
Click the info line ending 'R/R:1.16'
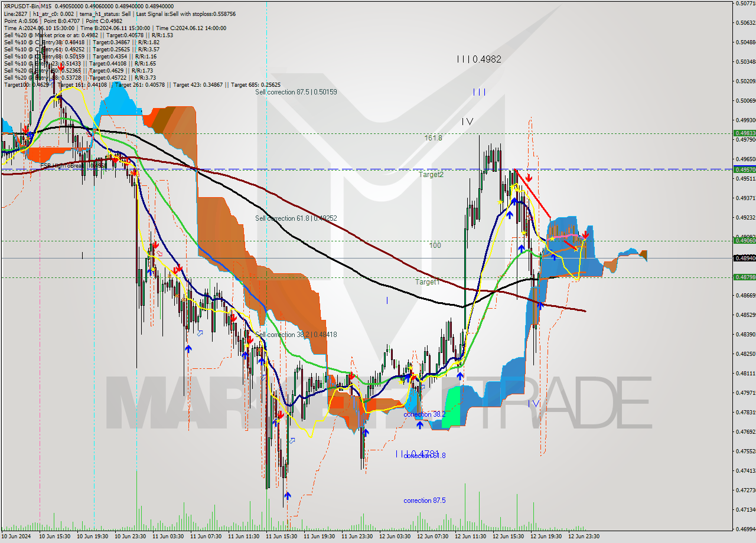(80, 56)
